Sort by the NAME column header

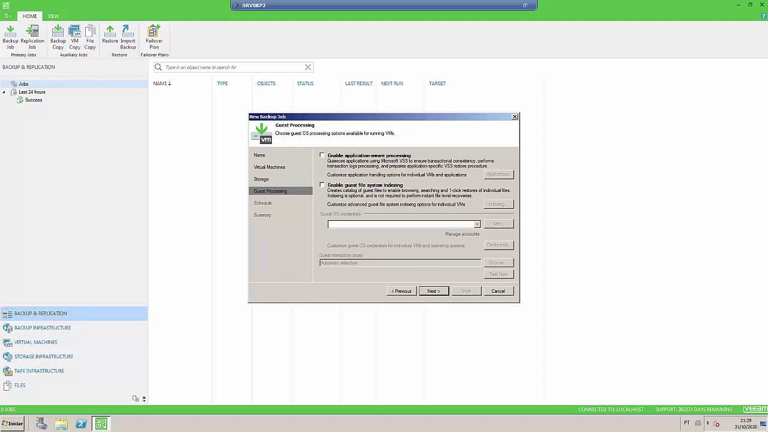point(160,83)
